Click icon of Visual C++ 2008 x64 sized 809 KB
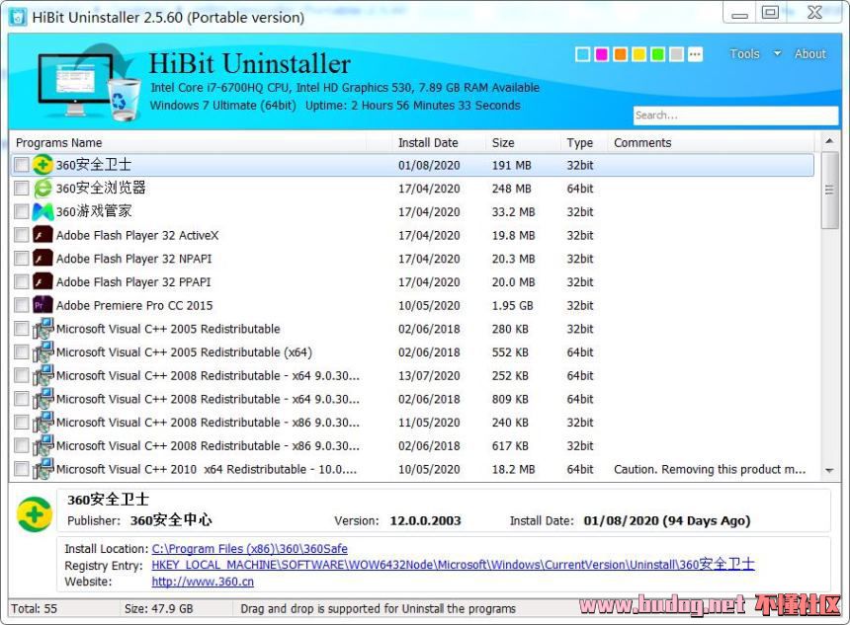The height and width of the screenshot is (625, 850). tap(42, 399)
